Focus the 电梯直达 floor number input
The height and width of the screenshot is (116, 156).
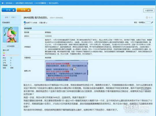click(x=148, y=22)
